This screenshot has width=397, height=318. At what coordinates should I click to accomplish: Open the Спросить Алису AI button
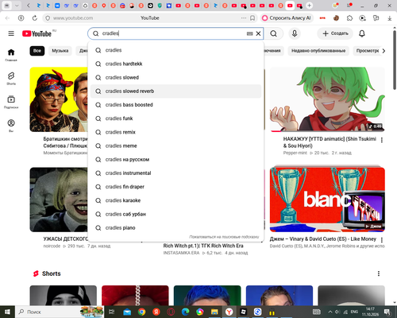pos(287,18)
